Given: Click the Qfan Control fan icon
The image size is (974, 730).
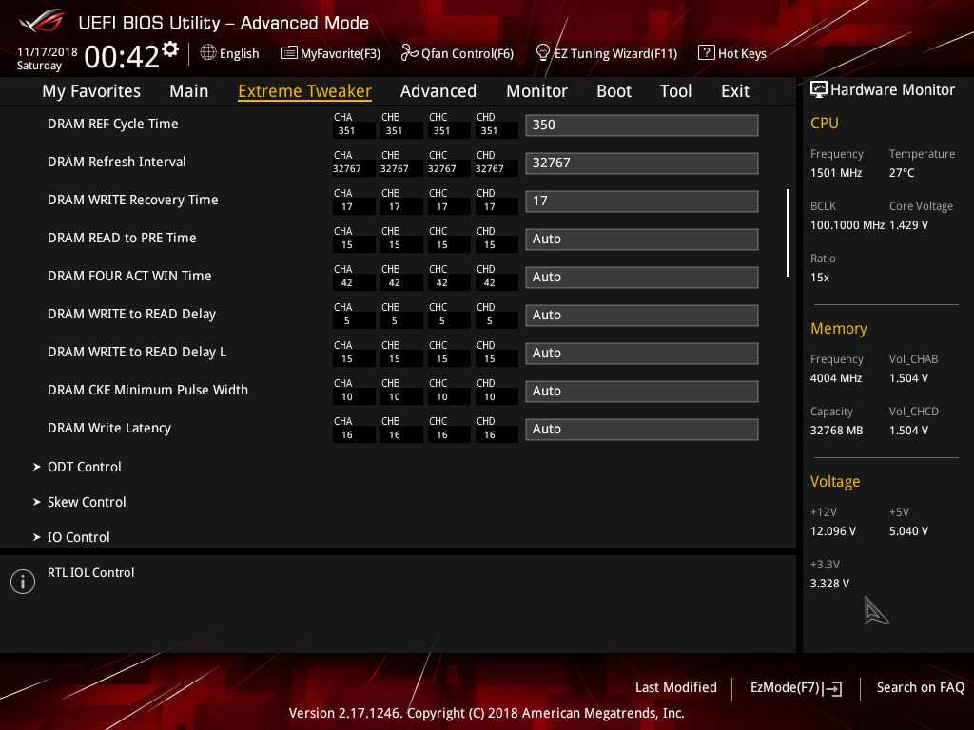Looking at the screenshot, I should [409, 53].
